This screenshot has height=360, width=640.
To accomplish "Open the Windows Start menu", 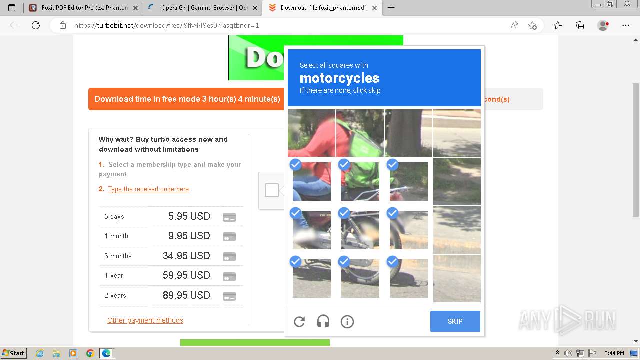I will point(13,353).
